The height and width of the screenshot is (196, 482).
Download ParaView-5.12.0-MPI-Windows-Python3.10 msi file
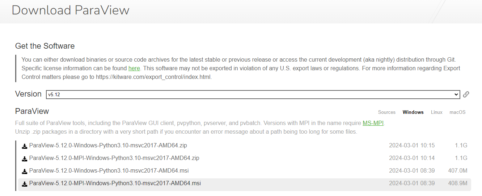tap(115, 183)
